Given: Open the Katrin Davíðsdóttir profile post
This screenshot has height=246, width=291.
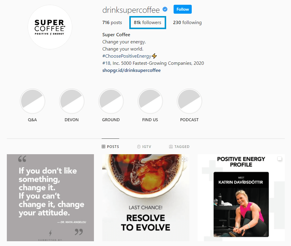Looking at the screenshot, I should pos(241,198).
